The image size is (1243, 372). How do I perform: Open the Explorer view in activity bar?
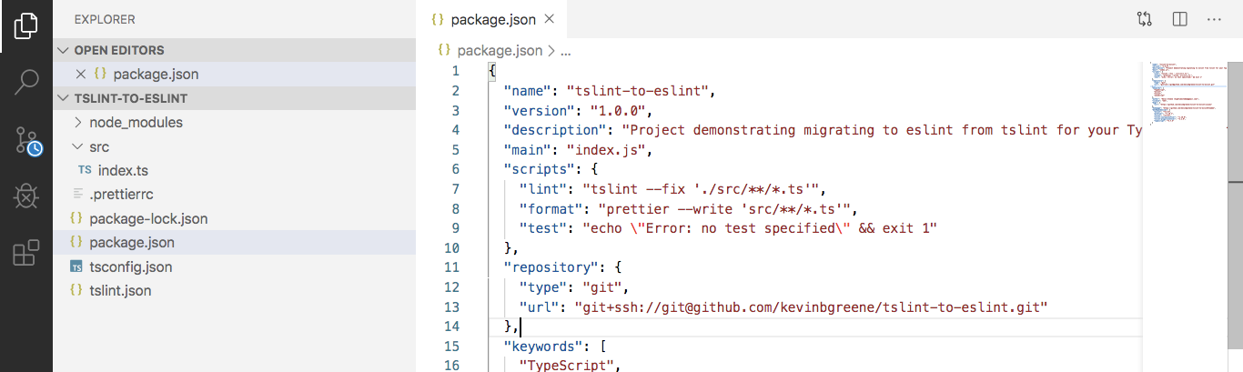[x=26, y=25]
